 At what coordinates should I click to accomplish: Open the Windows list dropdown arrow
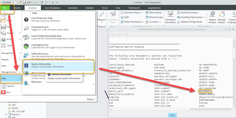(x=49, y=3)
